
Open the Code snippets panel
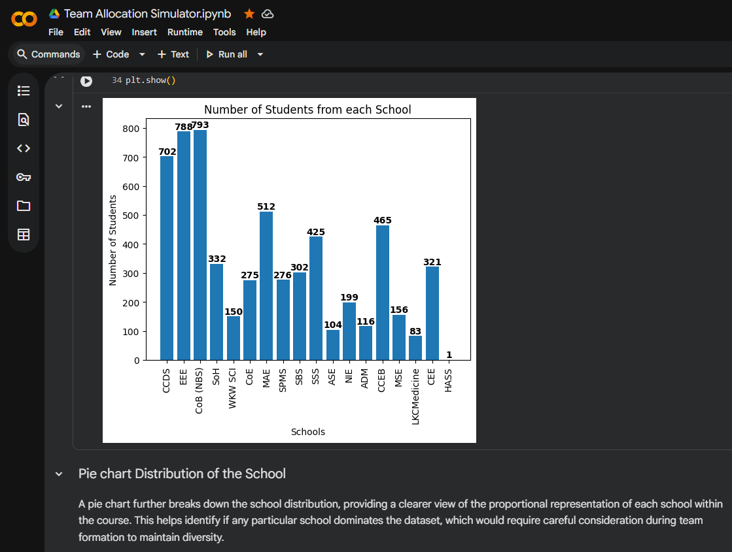point(24,148)
